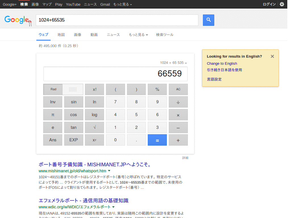
Task: Click calculator digit 3
Action: [x=157, y=127]
